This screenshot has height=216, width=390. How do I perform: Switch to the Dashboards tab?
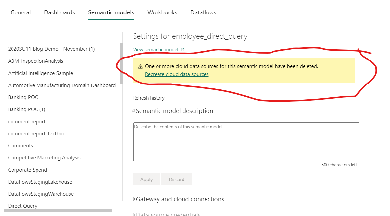coord(60,12)
